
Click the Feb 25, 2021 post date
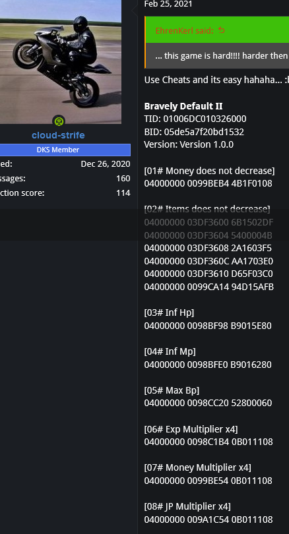click(x=168, y=4)
